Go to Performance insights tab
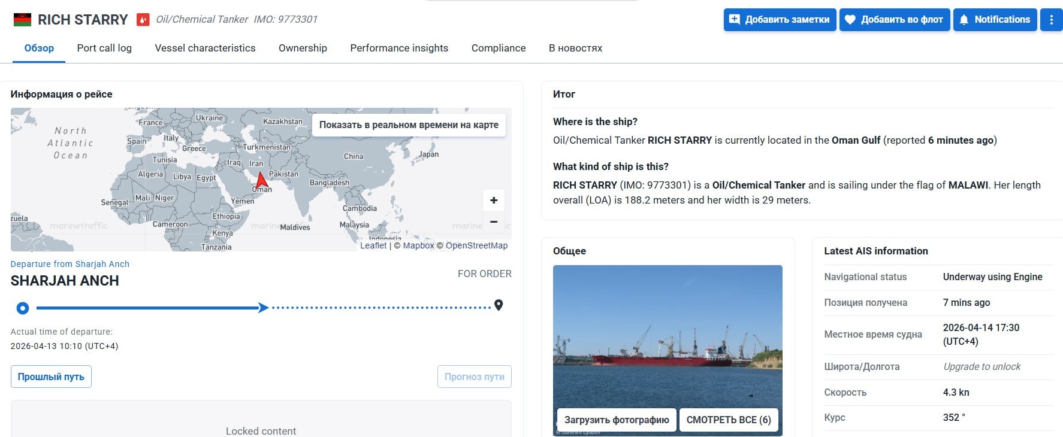This screenshot has width=1063, height=437. [x=399, y=48]
